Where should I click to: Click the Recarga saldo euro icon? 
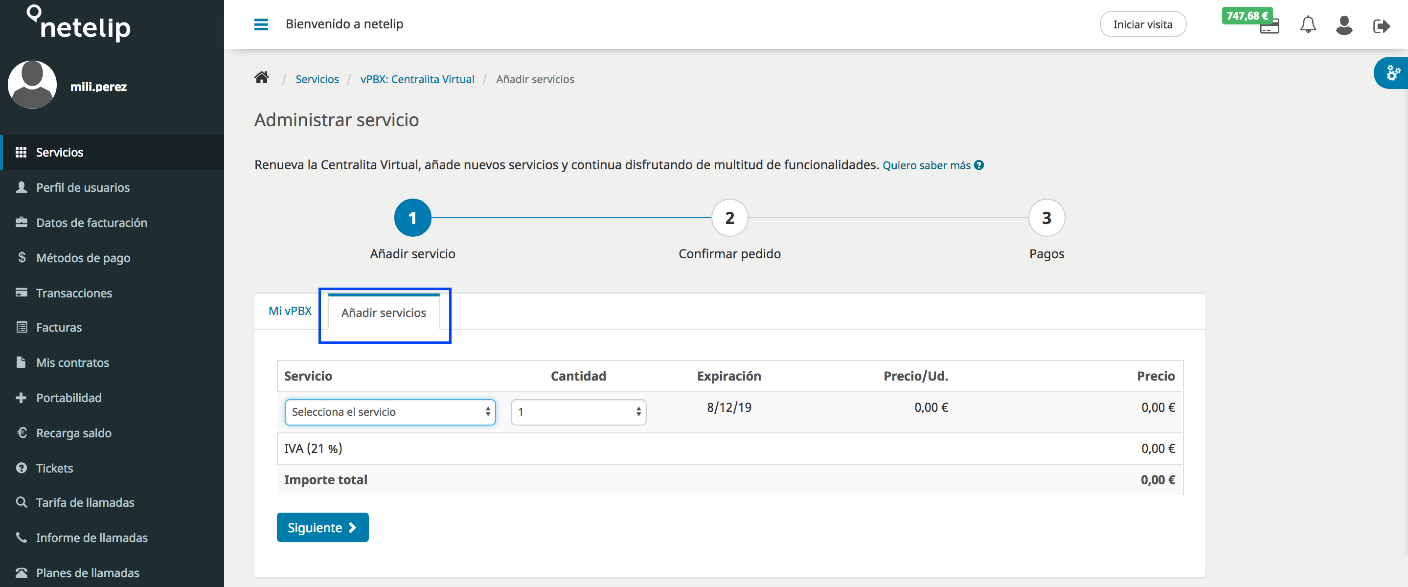(x=22, y=433)
